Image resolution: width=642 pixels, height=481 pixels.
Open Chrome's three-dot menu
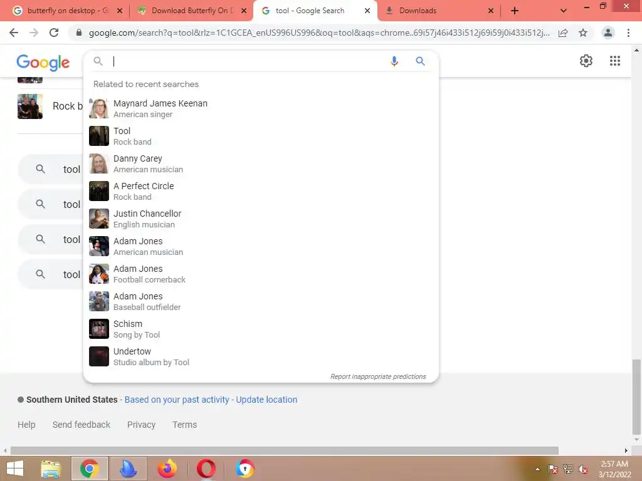click(628, 33)
